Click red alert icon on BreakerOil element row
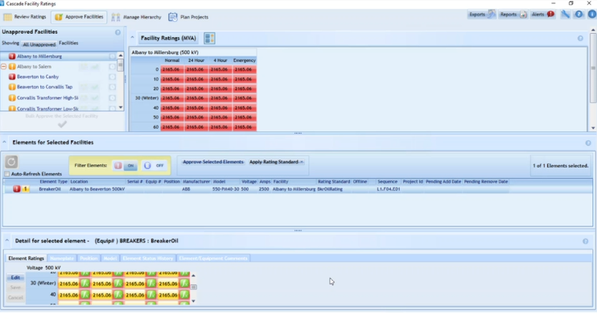Screen dimensions: 597x319 pos(17,189)
